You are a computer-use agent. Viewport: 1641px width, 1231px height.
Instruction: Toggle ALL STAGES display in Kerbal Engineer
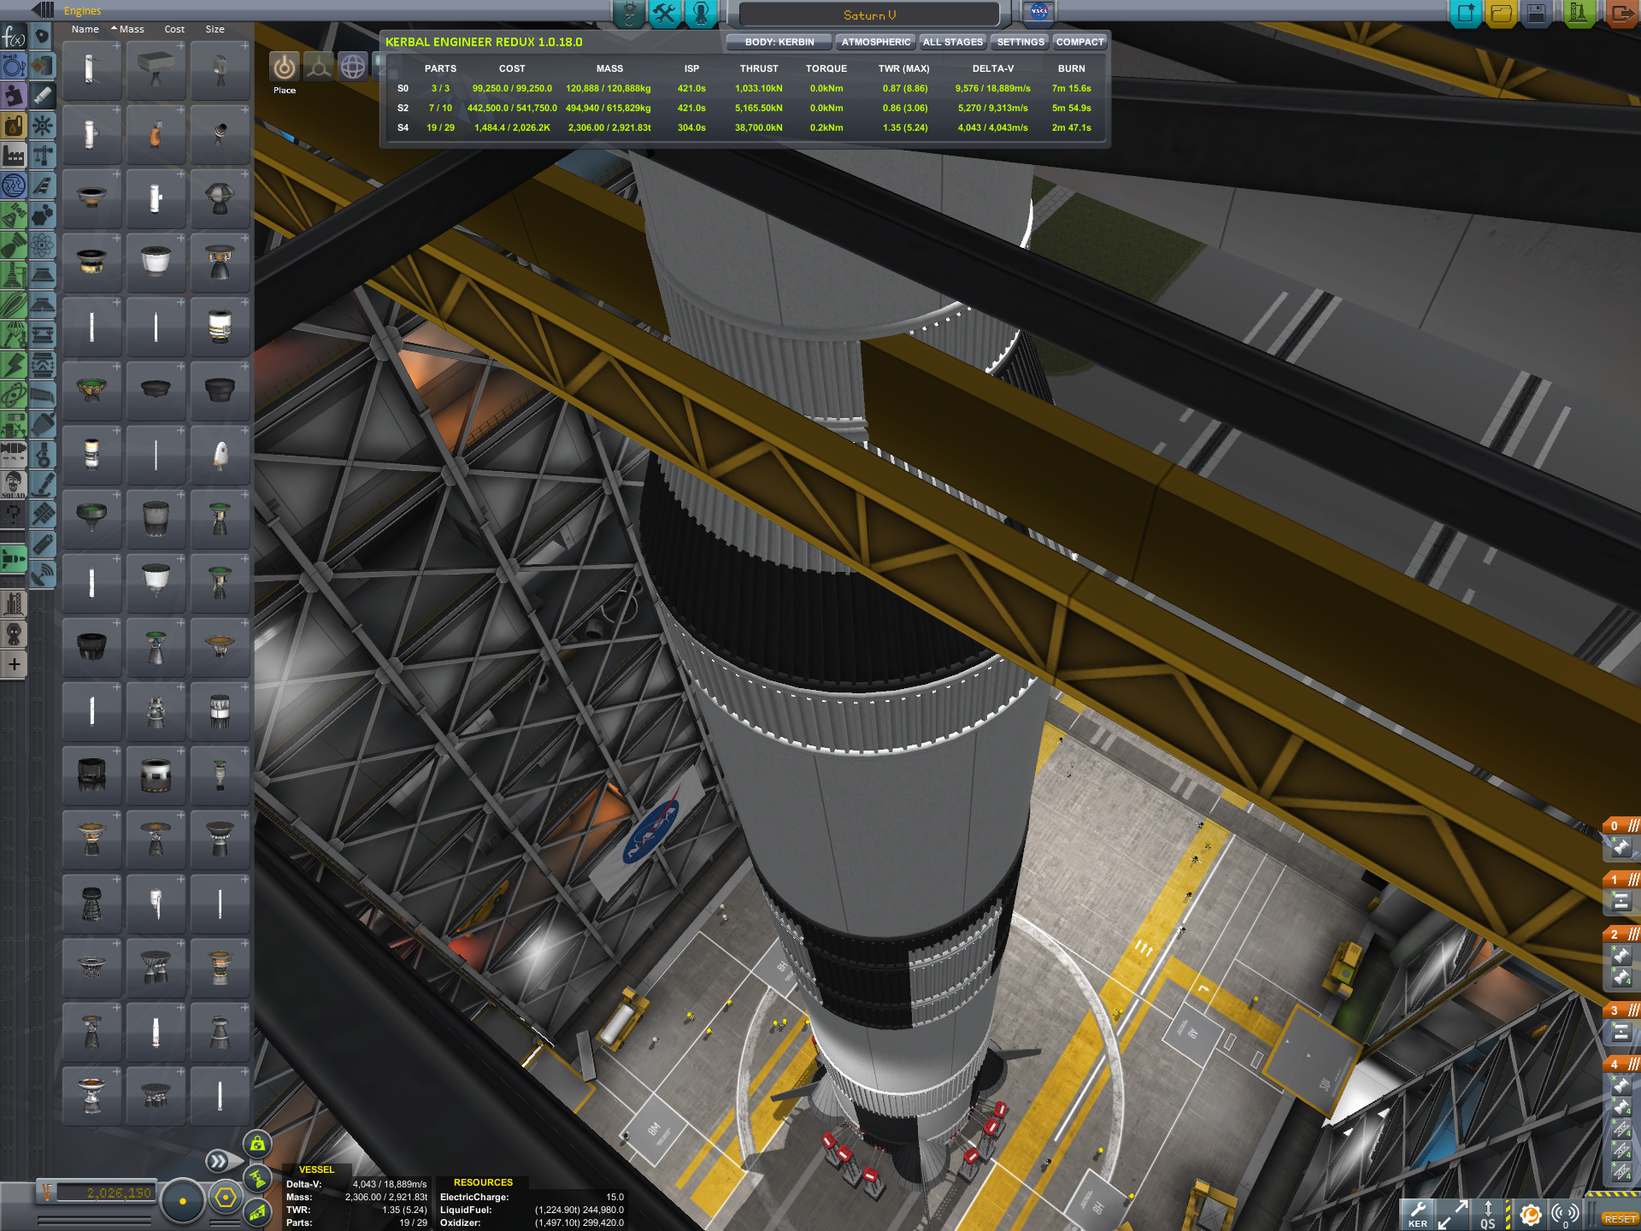953,42
